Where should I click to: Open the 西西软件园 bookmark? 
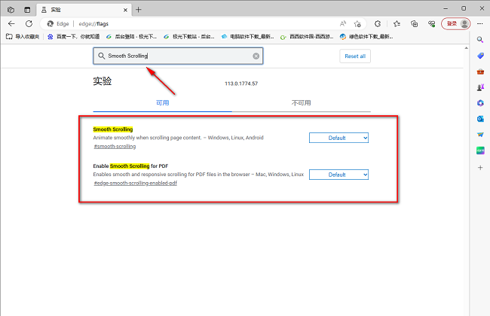[x=307, y=37]
